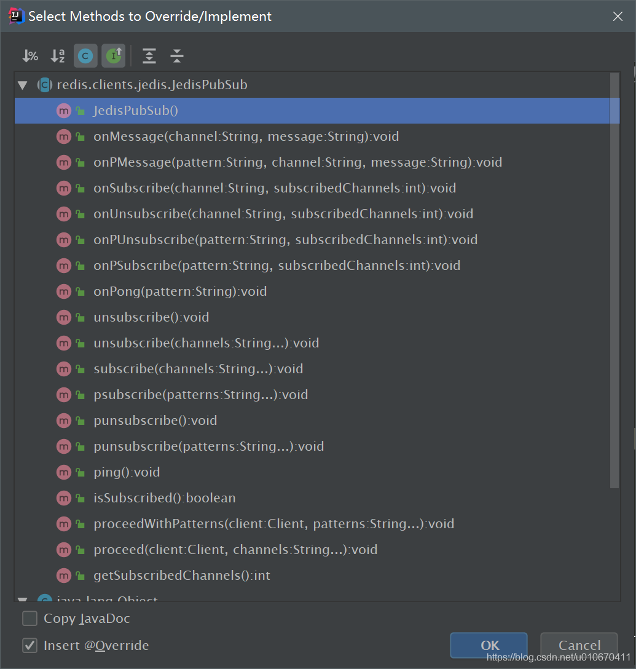
Task: Uncheck Insert @Override checkbox
Action: tap(30, 645)
